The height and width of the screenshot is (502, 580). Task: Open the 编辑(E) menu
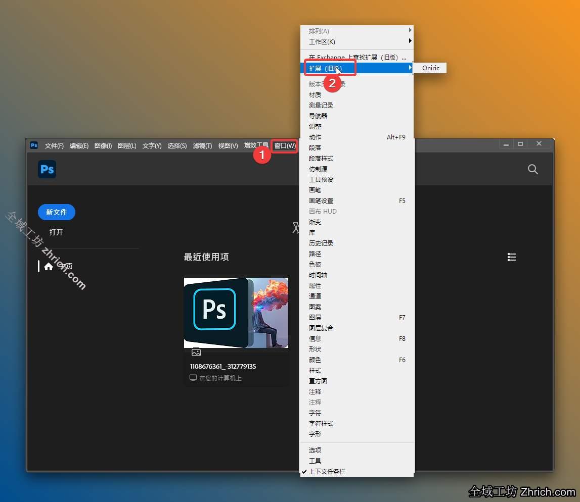79,146
